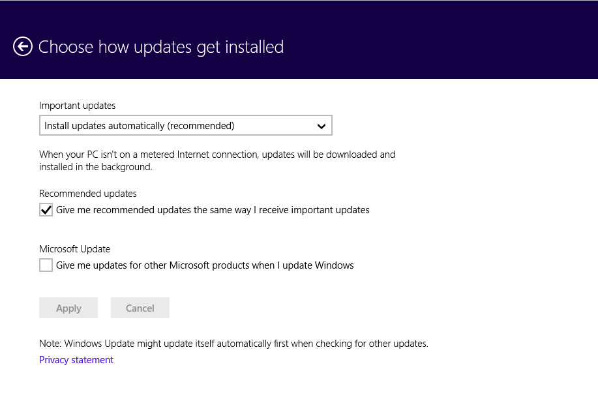Click the 'Recommended updates' section heading
The image size is (598, 416).
(88, 194)
